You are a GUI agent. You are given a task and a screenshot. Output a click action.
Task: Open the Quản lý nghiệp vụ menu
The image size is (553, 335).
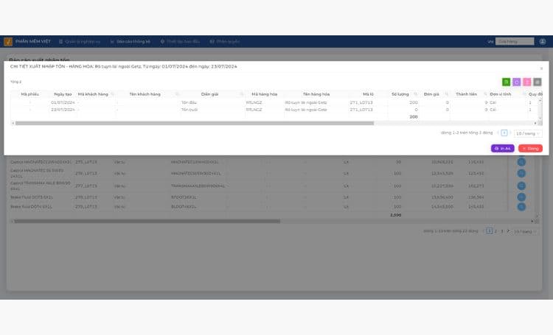pyautogui.click(x=80, y=41)
